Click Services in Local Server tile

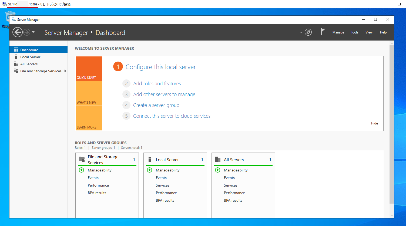[163, 185]
